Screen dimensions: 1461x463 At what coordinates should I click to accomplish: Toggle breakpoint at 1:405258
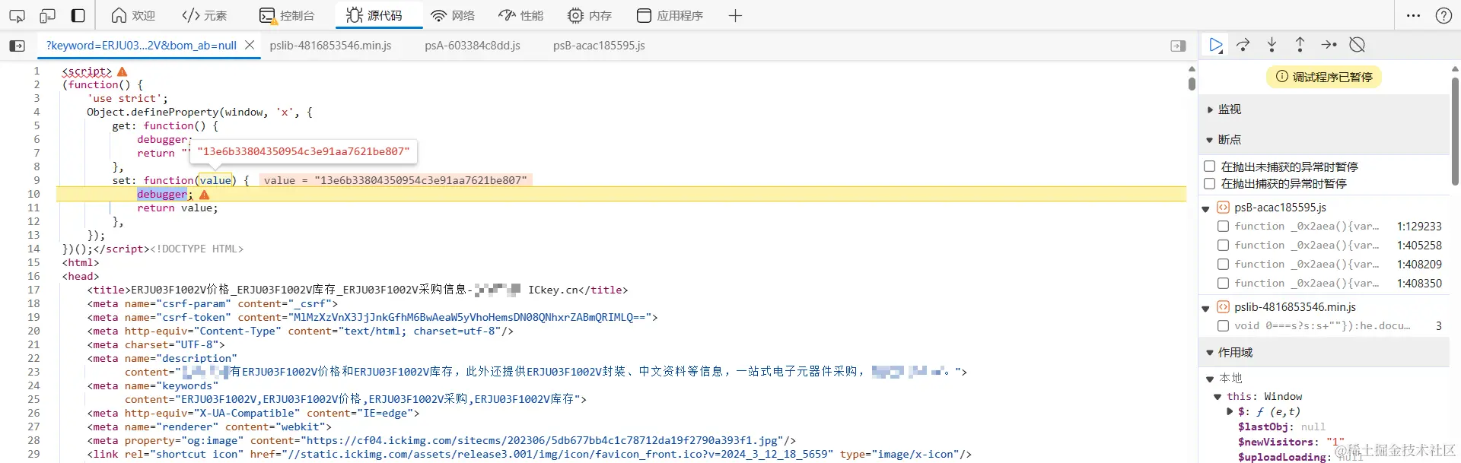click(x=1223, y=245)
